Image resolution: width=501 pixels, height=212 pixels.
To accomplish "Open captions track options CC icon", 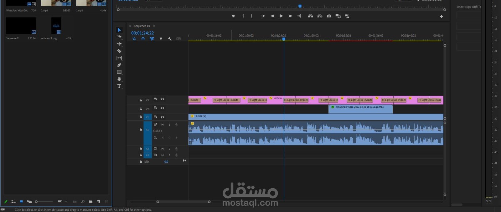I will coord(178,39).
